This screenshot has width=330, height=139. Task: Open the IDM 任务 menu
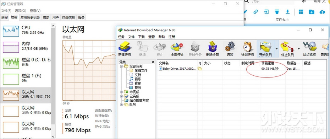121,37
